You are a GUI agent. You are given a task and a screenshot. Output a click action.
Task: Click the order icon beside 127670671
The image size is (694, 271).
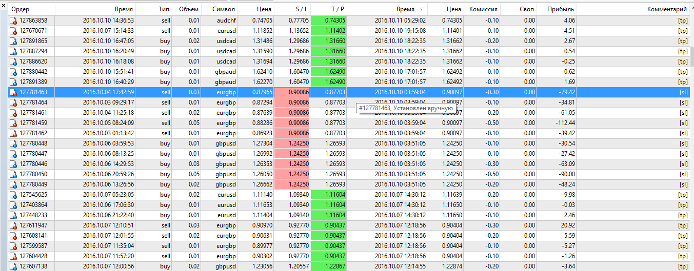coord(14,31)
